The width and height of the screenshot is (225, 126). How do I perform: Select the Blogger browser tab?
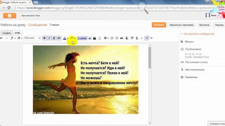[x=16, y=2]
